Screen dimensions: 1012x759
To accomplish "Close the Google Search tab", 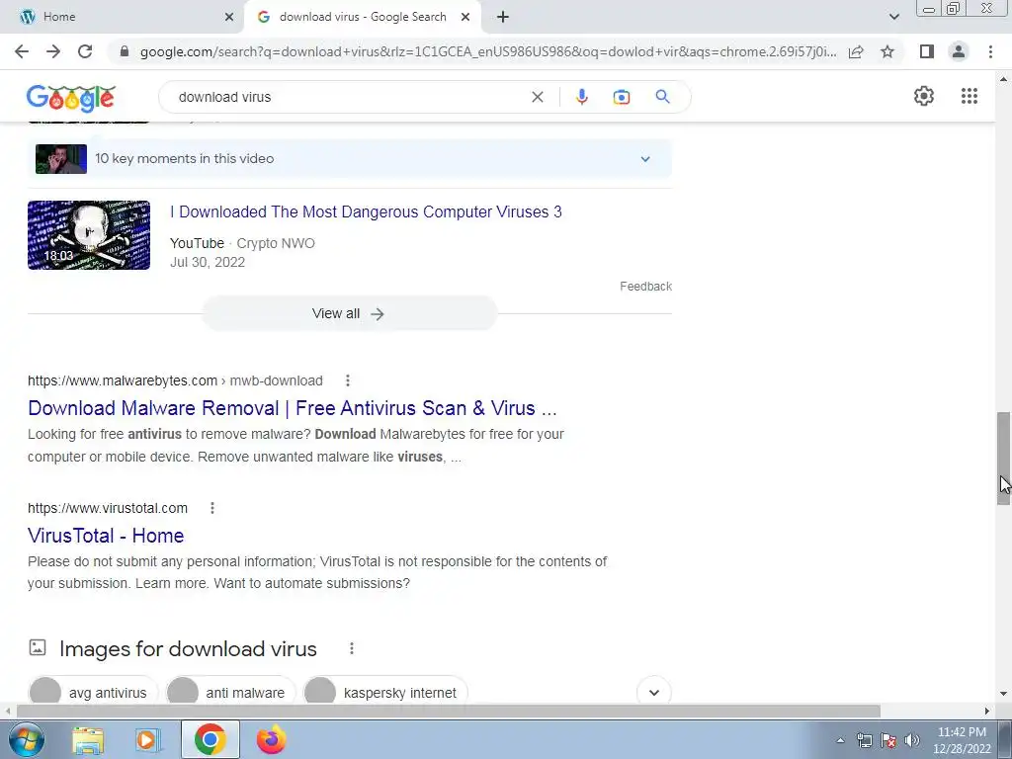I will pos(465,17).
